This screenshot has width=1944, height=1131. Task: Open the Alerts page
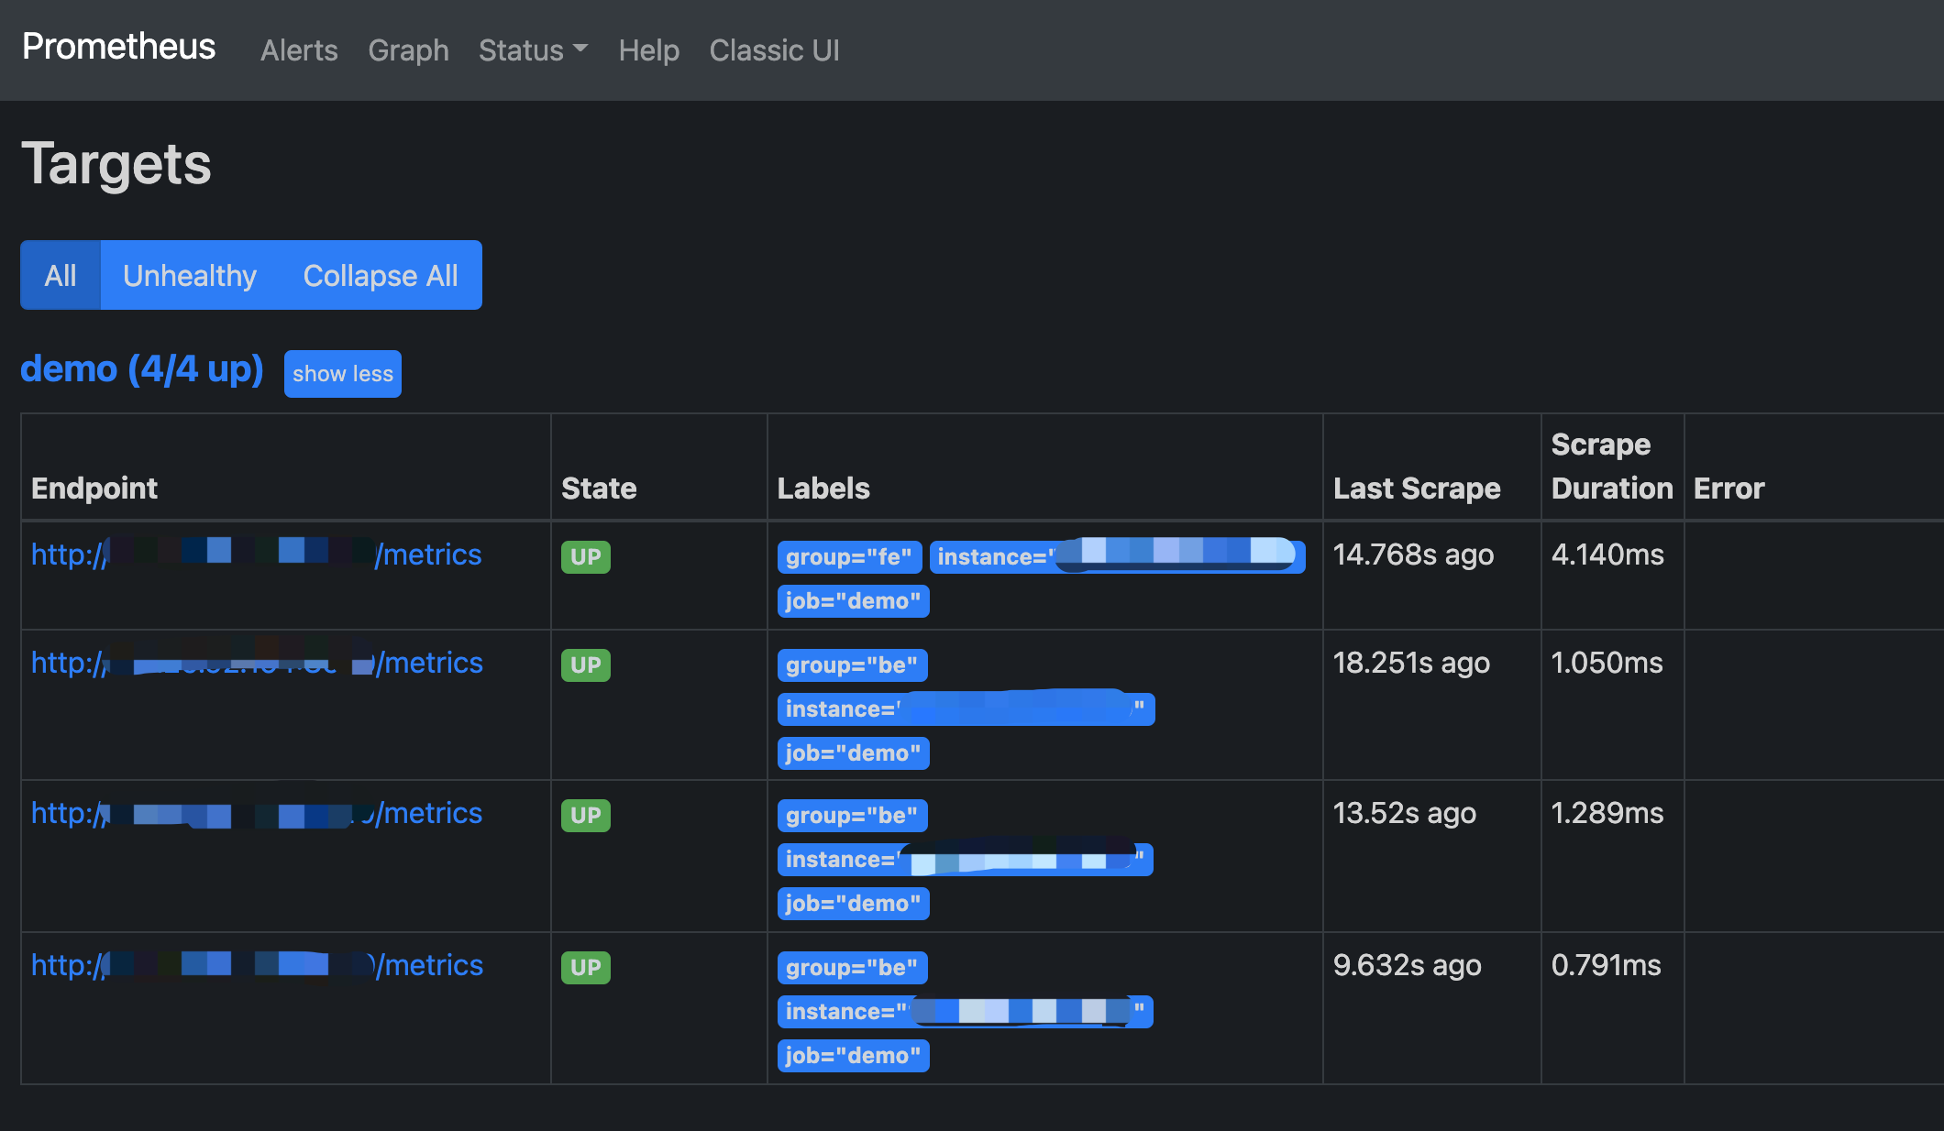tap(299, 50)
